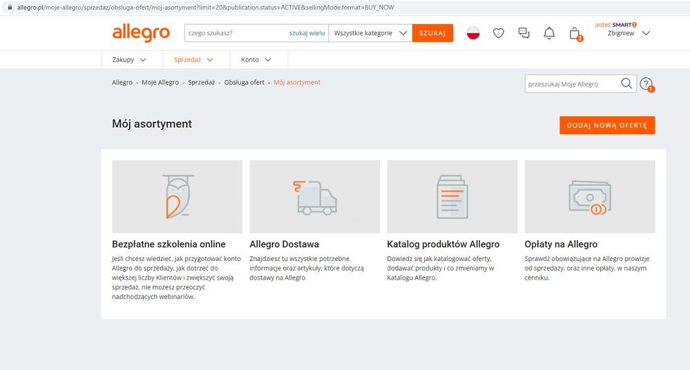
Task: Open the money fees image
Action: click(590, 197)
